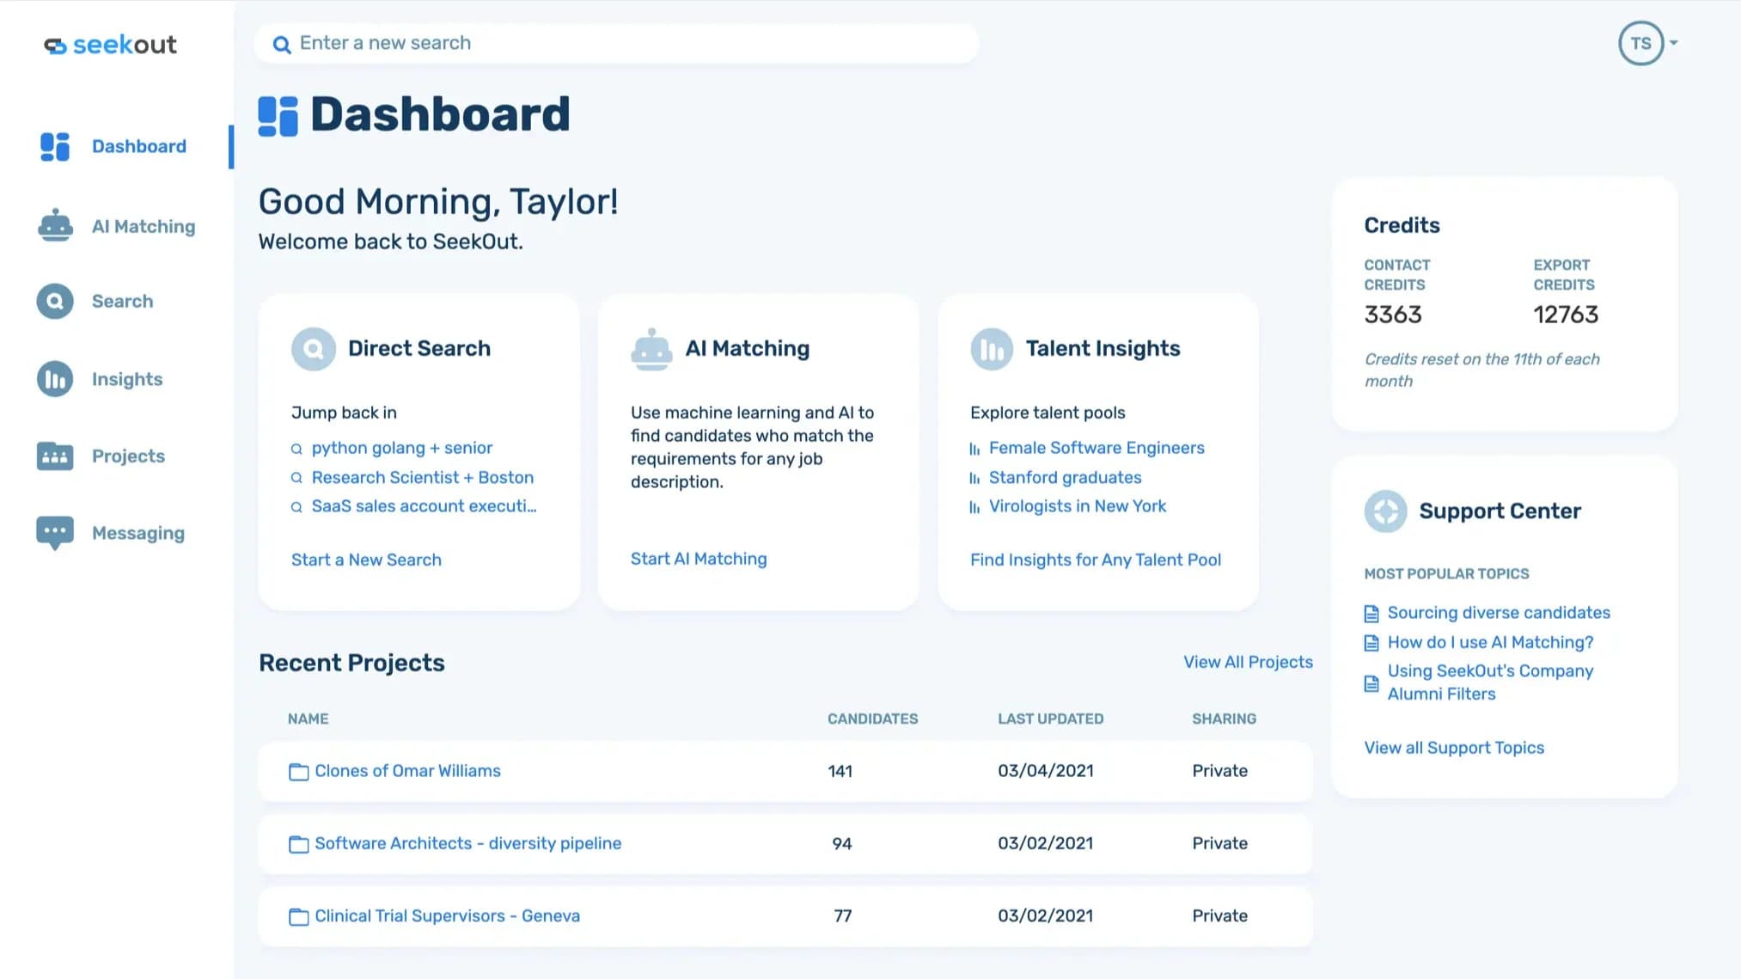Click the Enter a new search field

click(x=616, y=43)
